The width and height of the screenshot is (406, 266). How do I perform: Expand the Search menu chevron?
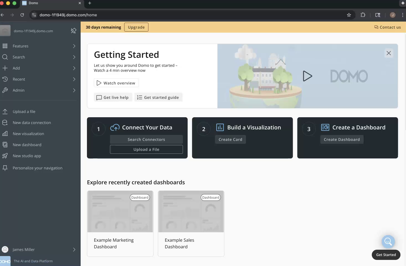point(74,57)
